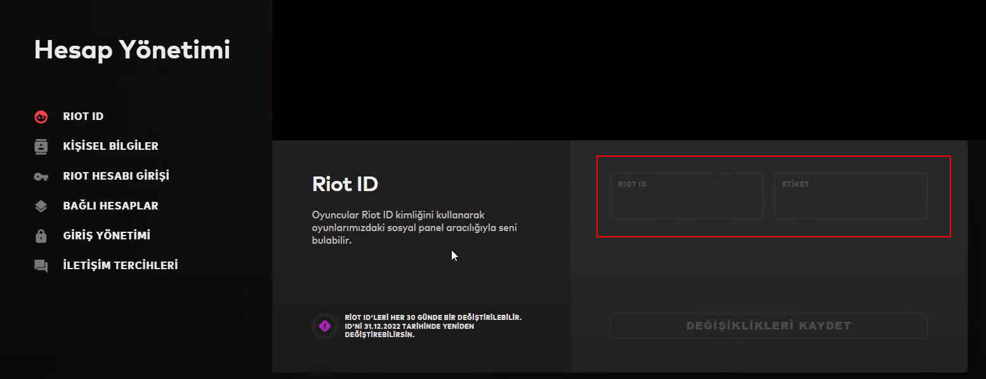Click the DEĞİŞİKLİKLERİ KAYDET button
The image size is (986, 379).
pos(768,326)
